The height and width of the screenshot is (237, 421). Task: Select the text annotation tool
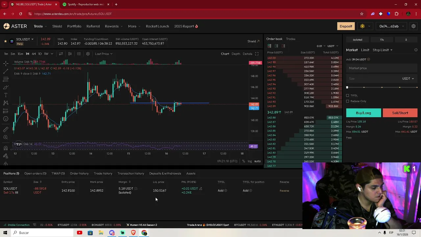click(x=6, y=95)
